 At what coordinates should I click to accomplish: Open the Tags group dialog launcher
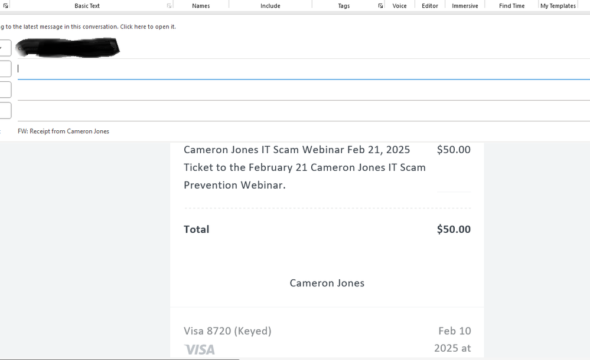tap(380, 6)
